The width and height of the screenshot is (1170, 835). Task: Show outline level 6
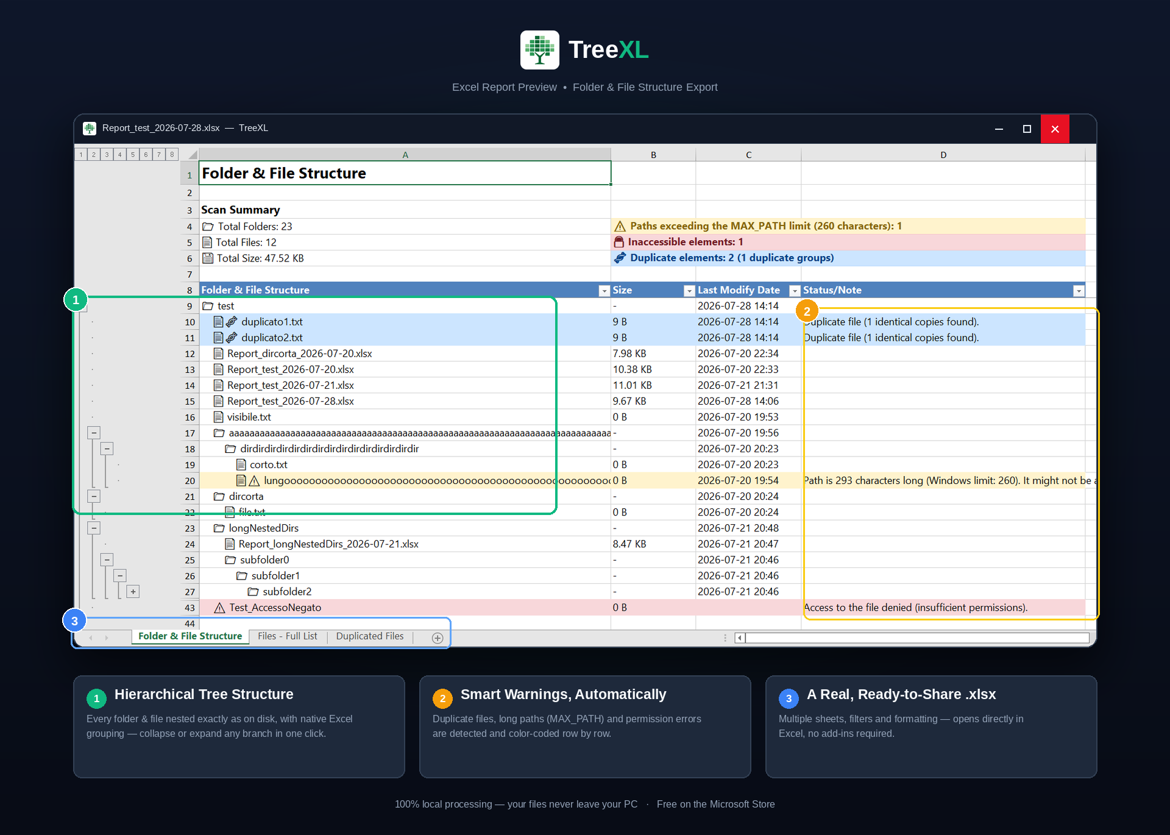point(146,155)
